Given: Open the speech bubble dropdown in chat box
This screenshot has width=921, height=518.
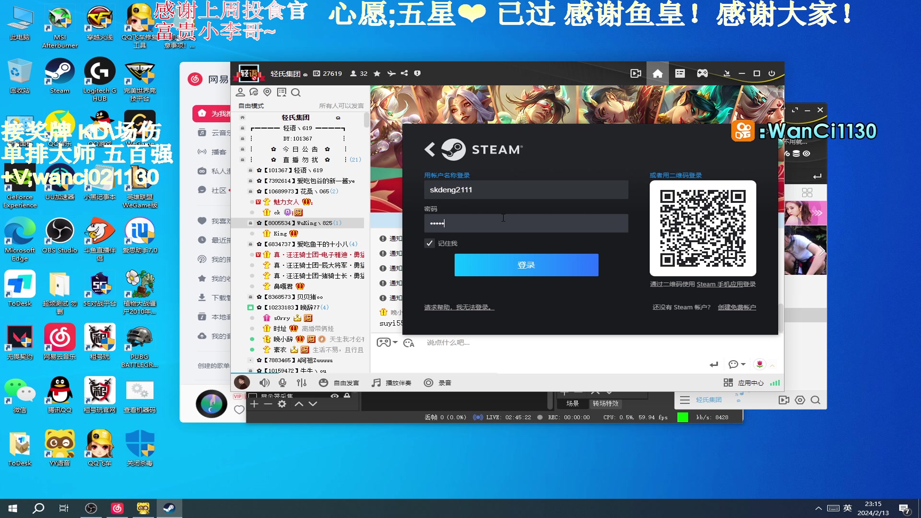Looking at the screenshot, I should (x=737, y=365).
